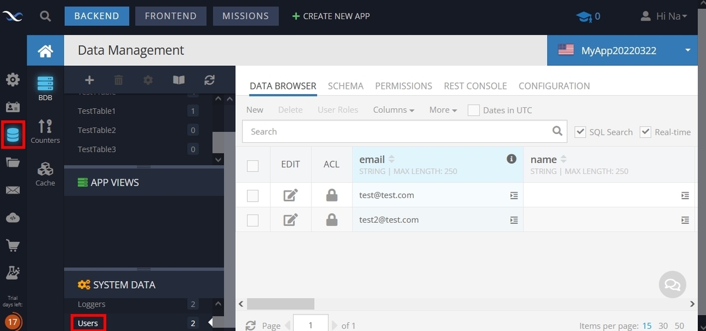Expand email cell of test@test.com
Viewport: 706px width, 331px height.
click(x=514, y=195)
